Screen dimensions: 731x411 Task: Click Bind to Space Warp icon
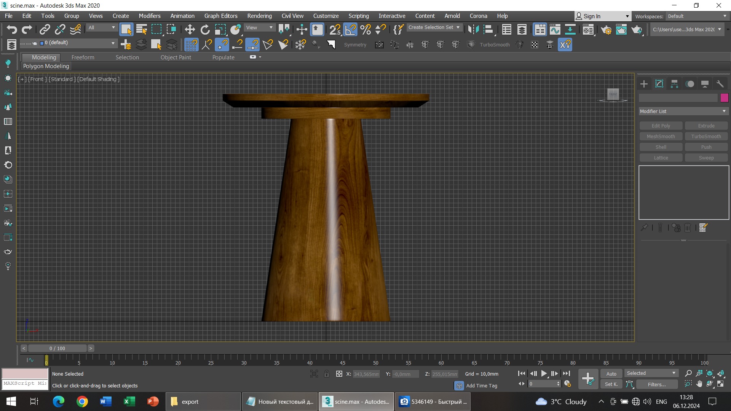point(75,29)
